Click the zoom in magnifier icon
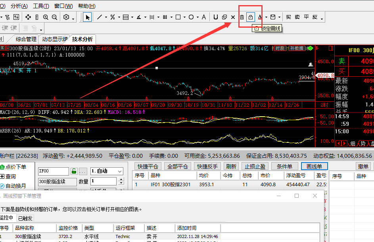The image size is (374, 242). click(46, 17)
